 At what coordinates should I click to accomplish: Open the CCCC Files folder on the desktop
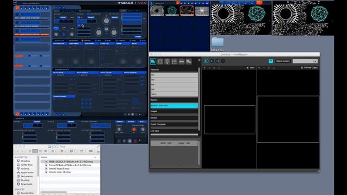point(217,44)
